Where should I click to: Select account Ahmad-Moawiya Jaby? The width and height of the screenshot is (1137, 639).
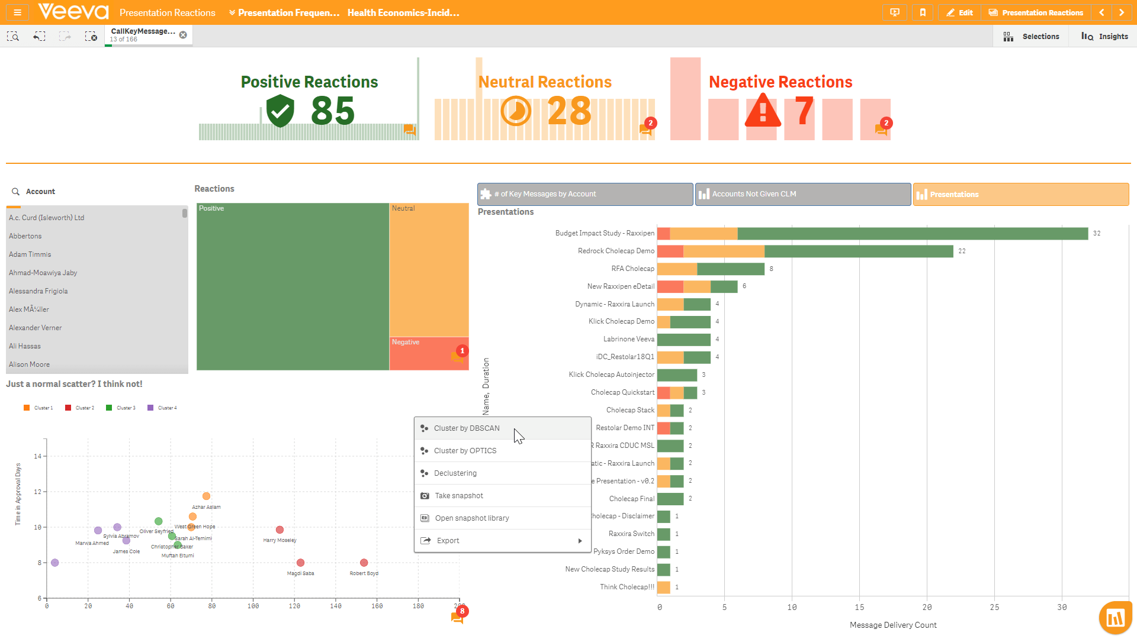pyautogui.click(x=95, y=273)
